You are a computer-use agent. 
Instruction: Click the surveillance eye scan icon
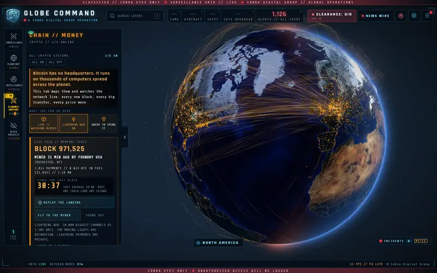pyautogui.click(x=13, y=36)
